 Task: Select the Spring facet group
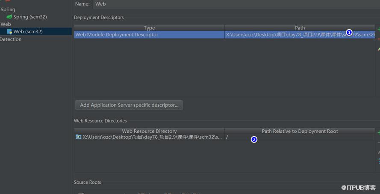8,9
